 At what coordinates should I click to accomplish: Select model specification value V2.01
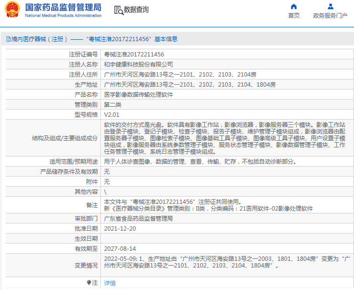tap(111, 115)
